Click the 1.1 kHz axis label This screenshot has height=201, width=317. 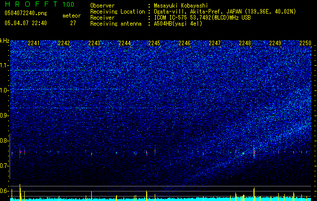(5, 65)
